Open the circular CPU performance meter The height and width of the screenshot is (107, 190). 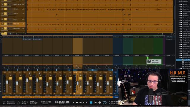click(x=18, y=103)
